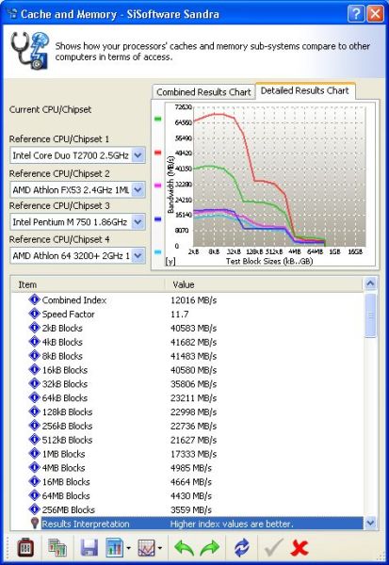Click the 11.7 Speed Factor value
The width and height of the screenshot is (389, 565).
coord(180,315)
